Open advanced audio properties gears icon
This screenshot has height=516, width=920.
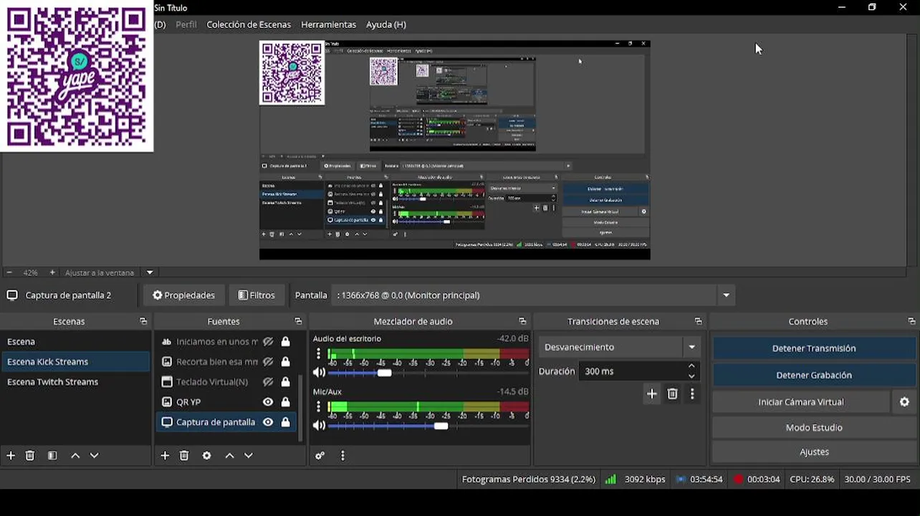point(320,456)
